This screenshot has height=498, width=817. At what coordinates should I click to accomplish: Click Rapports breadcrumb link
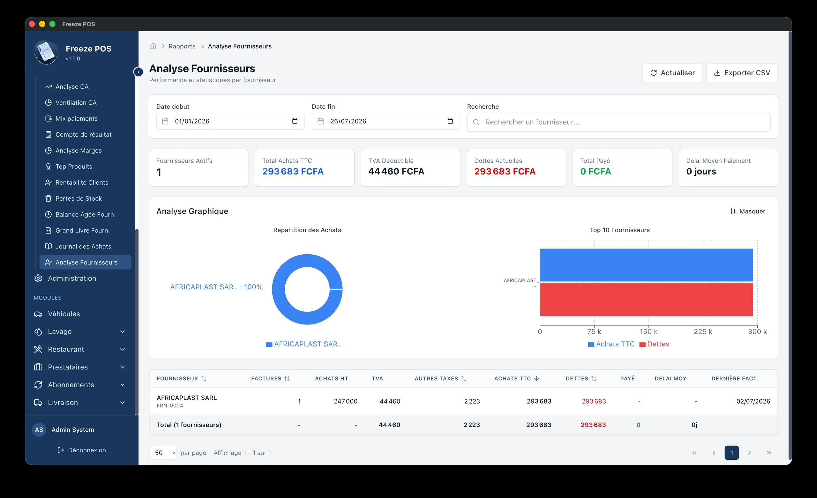tap(182, 46)
